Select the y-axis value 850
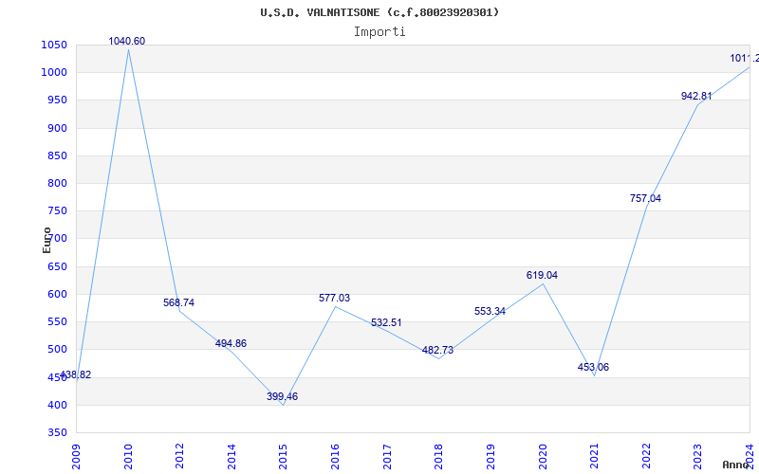The image size is (759, 474). coord(57,155)
